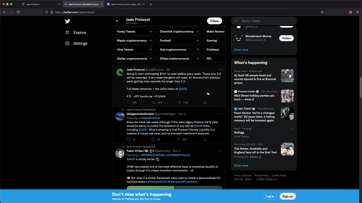Like the tweet with 245 likes
The height and width of the screenshot is (203, 362).
pos(178,139)
